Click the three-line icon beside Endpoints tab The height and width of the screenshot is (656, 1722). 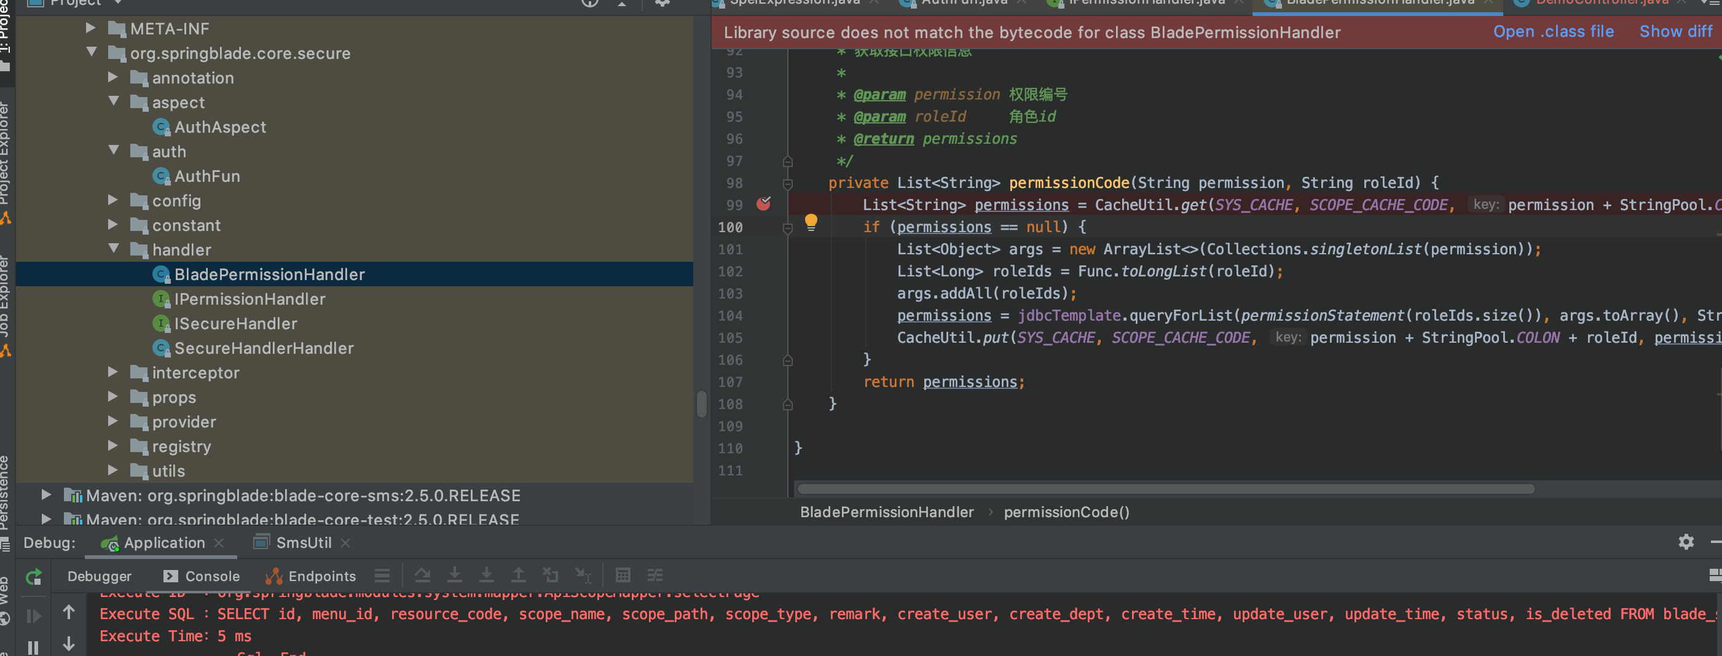[x=382, y=575]
